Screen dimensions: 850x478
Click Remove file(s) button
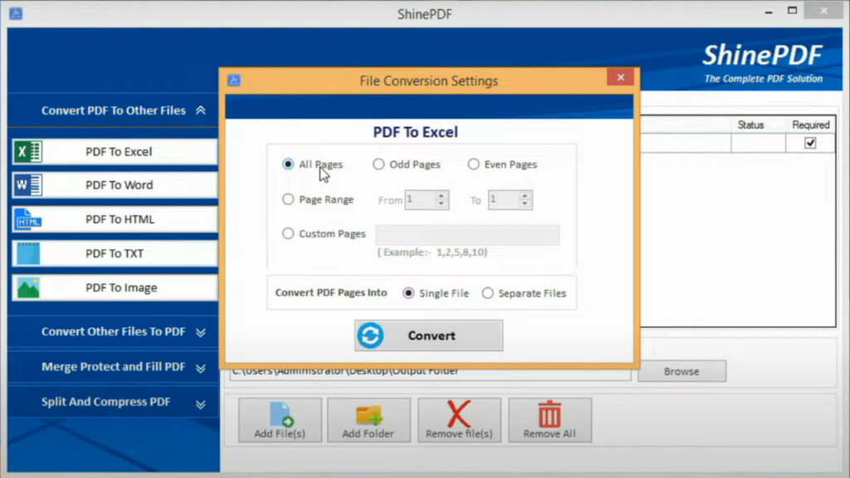click(459, 420)
